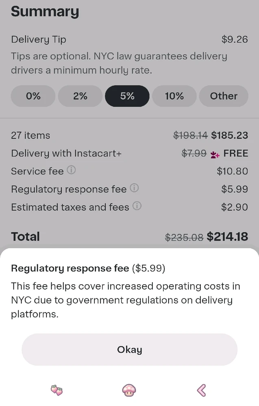Tap the $9.26 delivery tip amount
This screenshot has height=406, width=259.
click(235, 39)
